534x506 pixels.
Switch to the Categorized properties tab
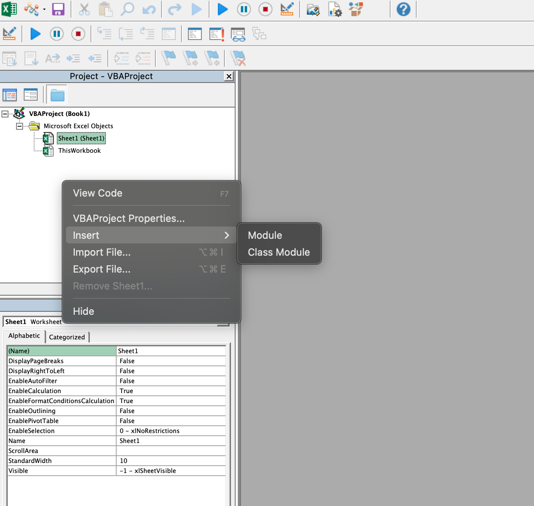(67, 337)
